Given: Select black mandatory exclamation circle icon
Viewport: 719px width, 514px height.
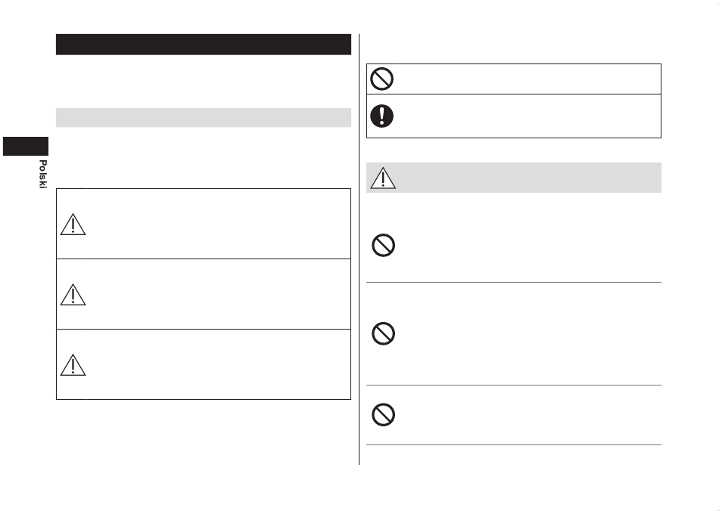Looking at the screenshot, I should [381, 116].
